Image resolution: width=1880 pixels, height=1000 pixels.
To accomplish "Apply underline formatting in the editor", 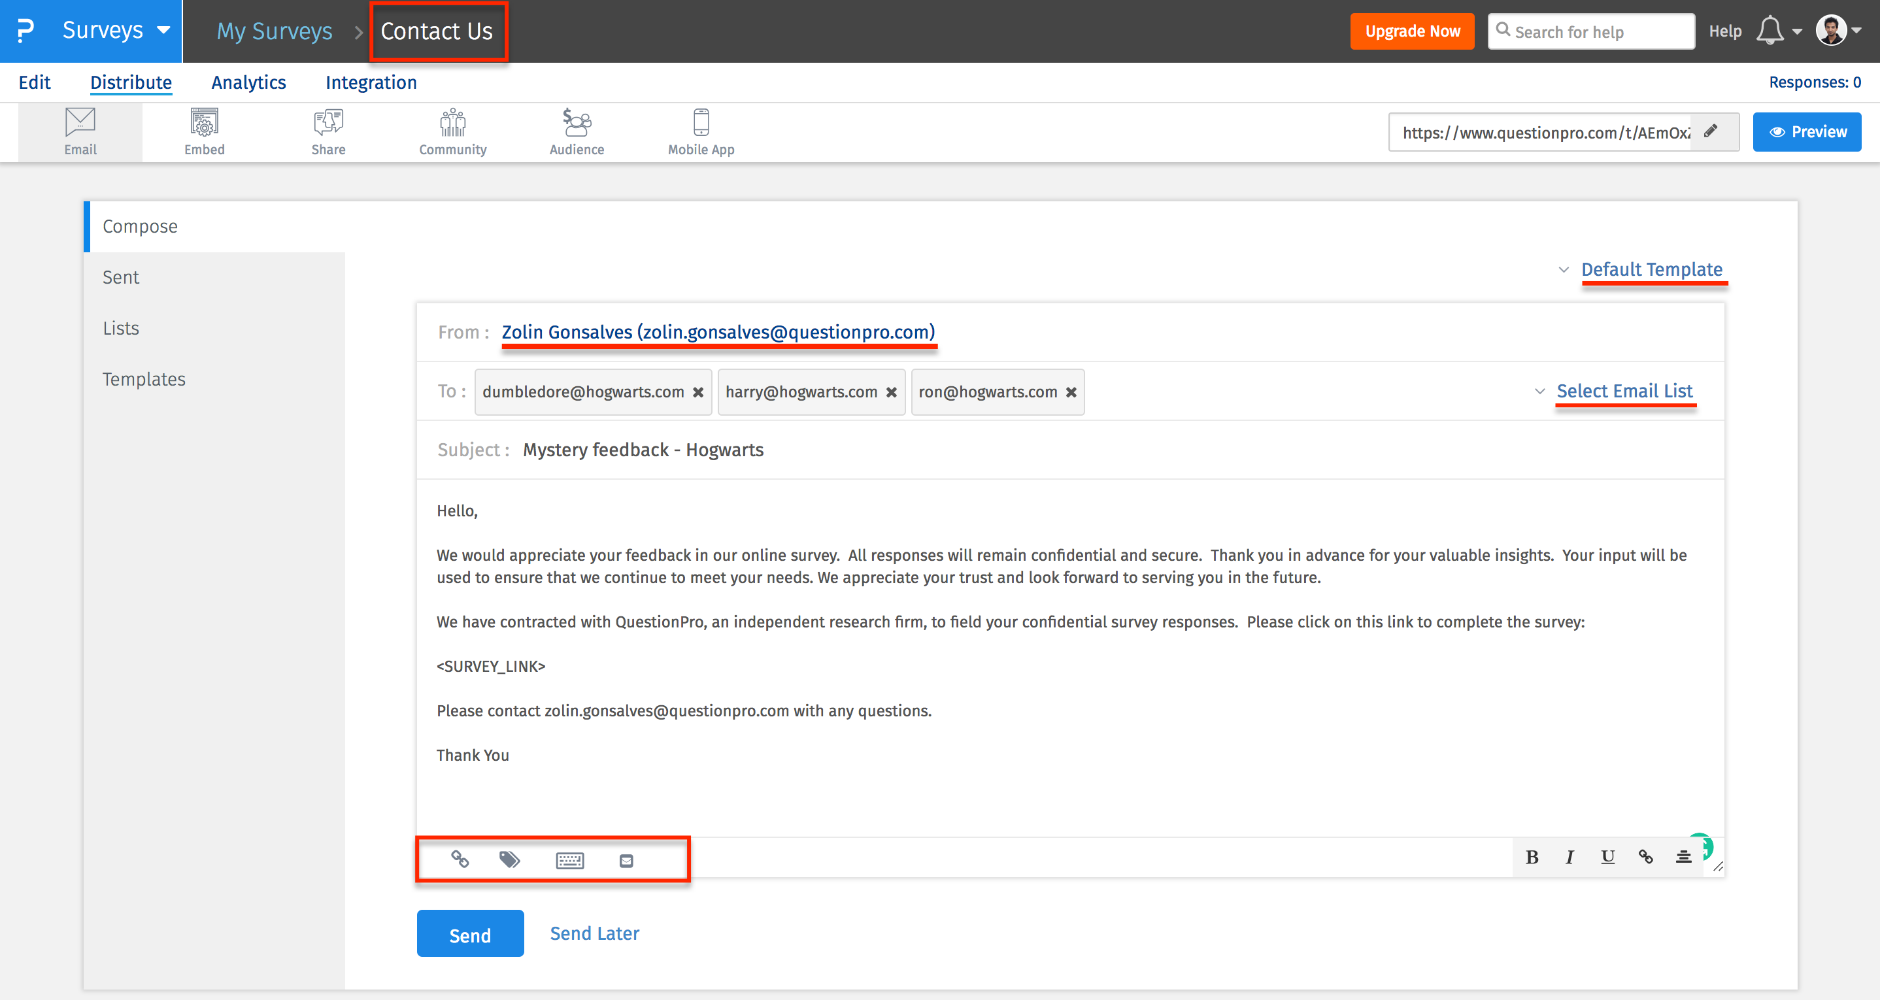I will pyautogui.click(x=1607, y=858).
